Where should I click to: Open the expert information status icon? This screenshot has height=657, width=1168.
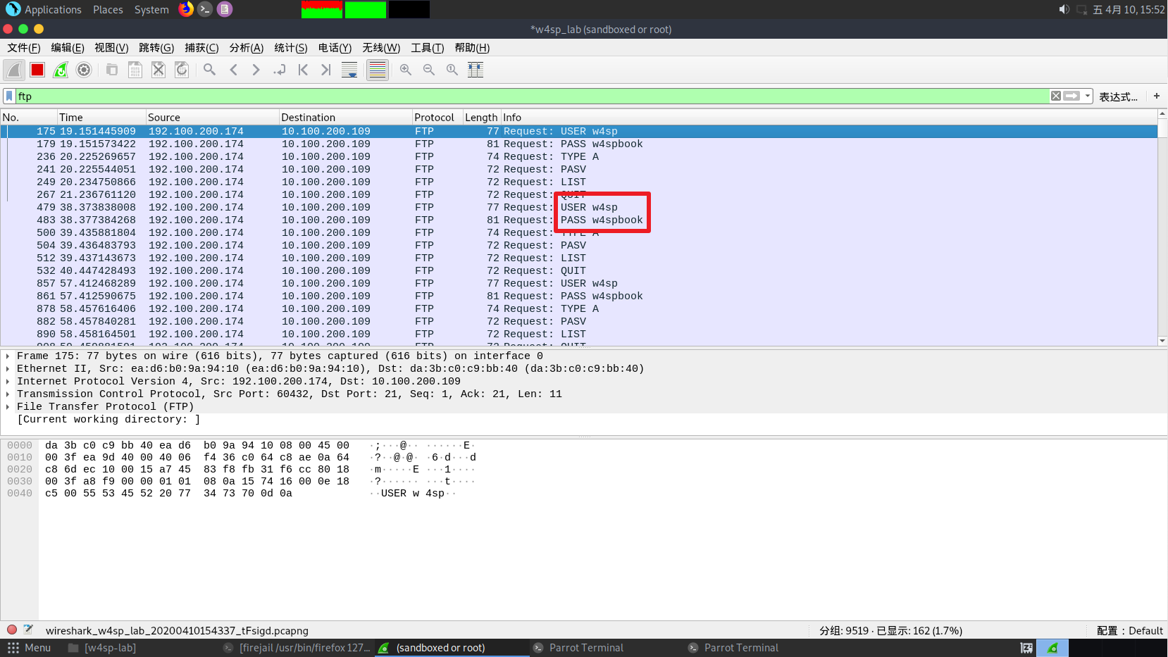tap(12, 630)
